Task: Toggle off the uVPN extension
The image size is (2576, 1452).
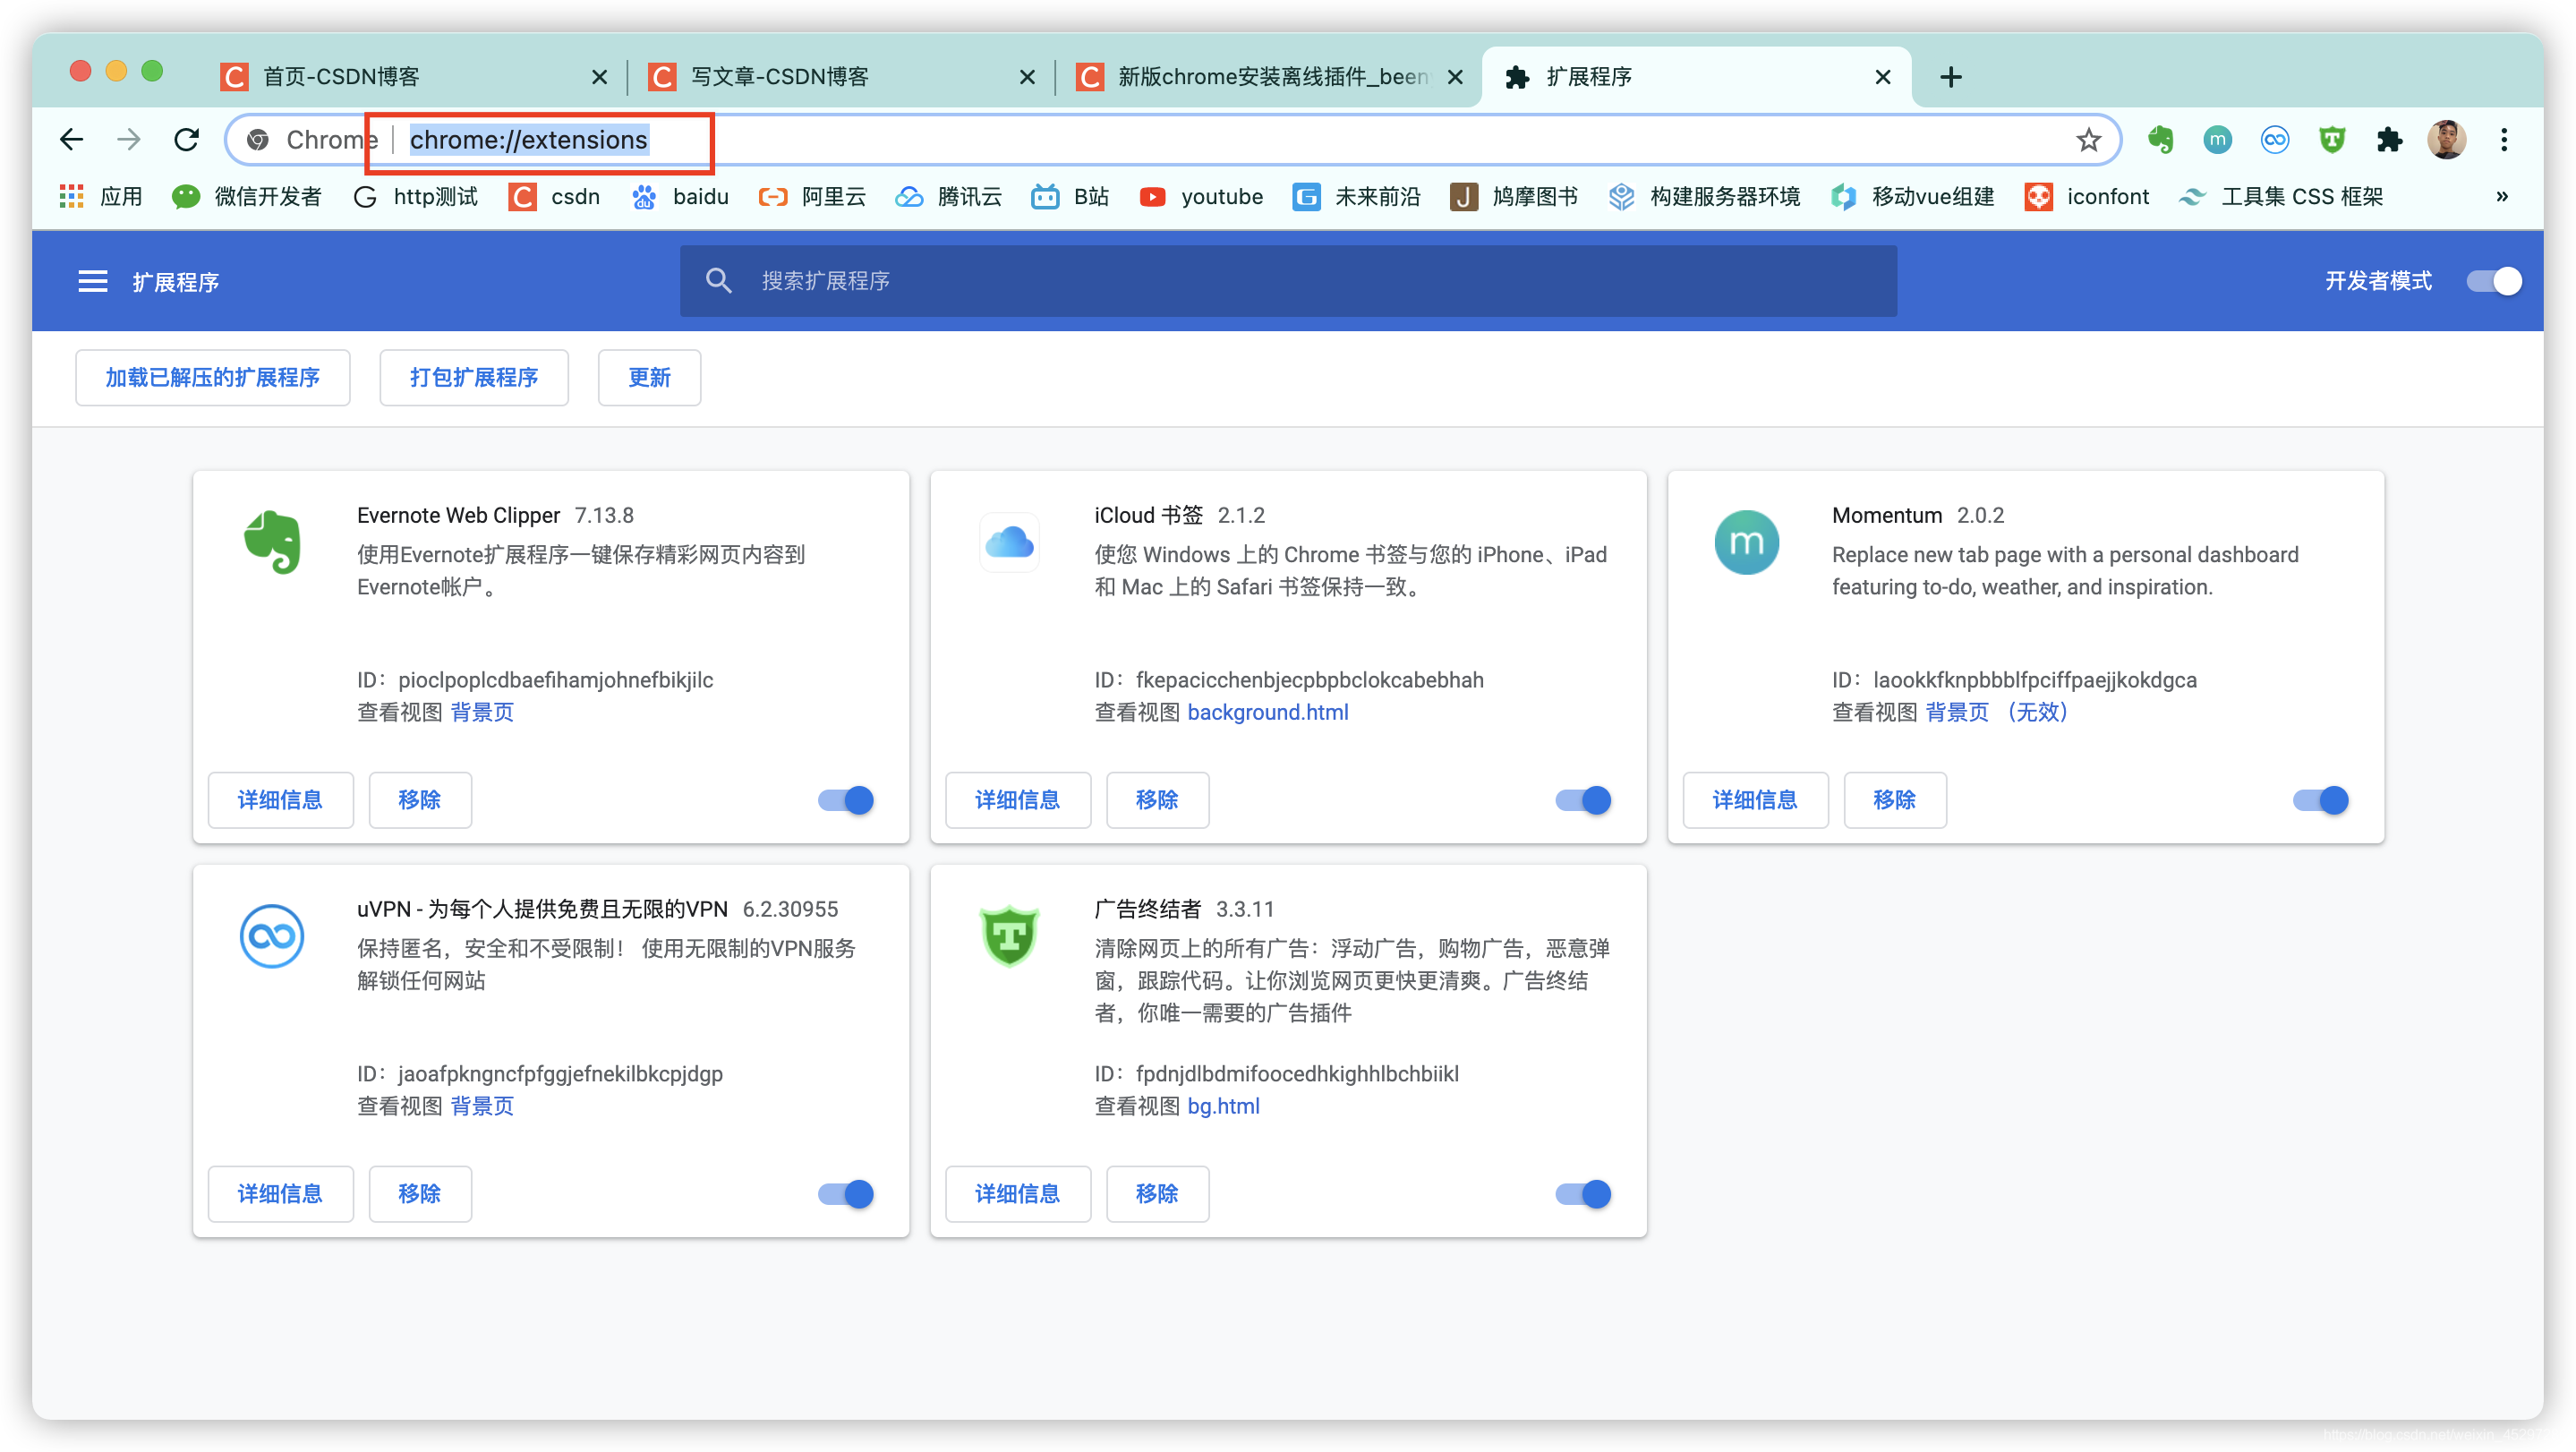Action: 846,1194
